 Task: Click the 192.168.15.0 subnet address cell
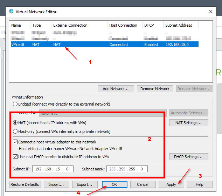coord(177,45)
